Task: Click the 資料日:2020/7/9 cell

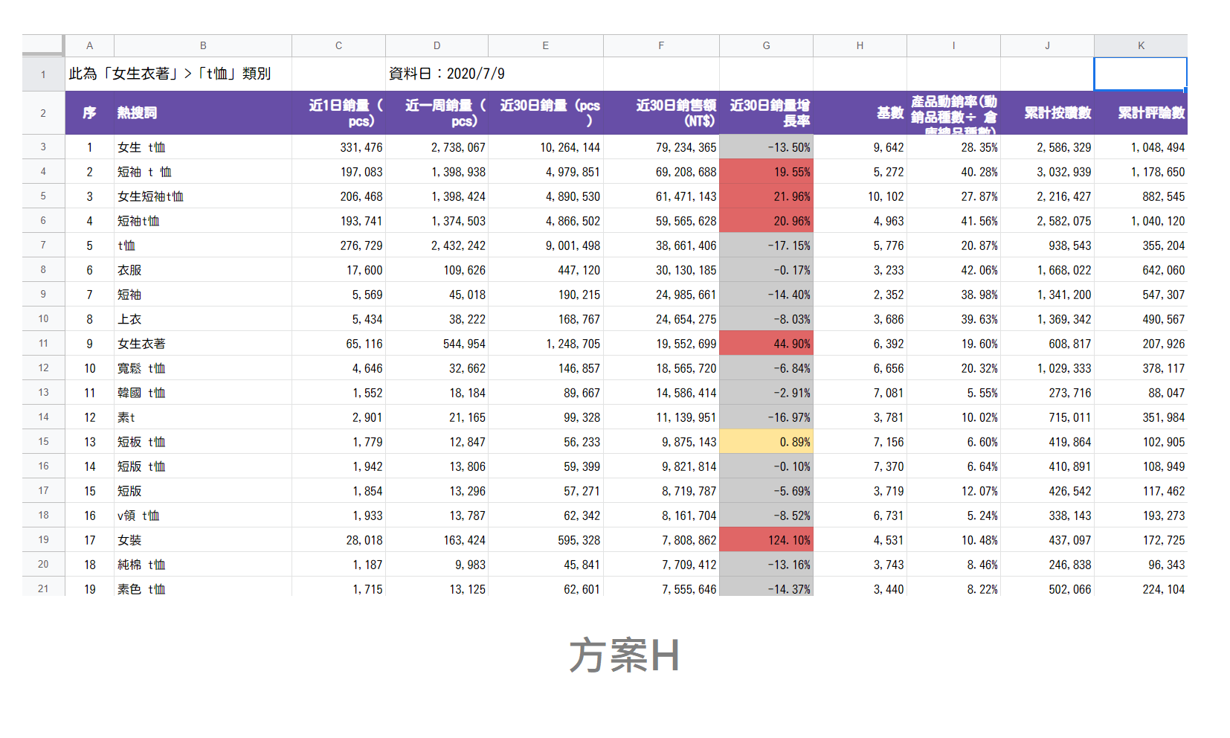Action: 446,74
